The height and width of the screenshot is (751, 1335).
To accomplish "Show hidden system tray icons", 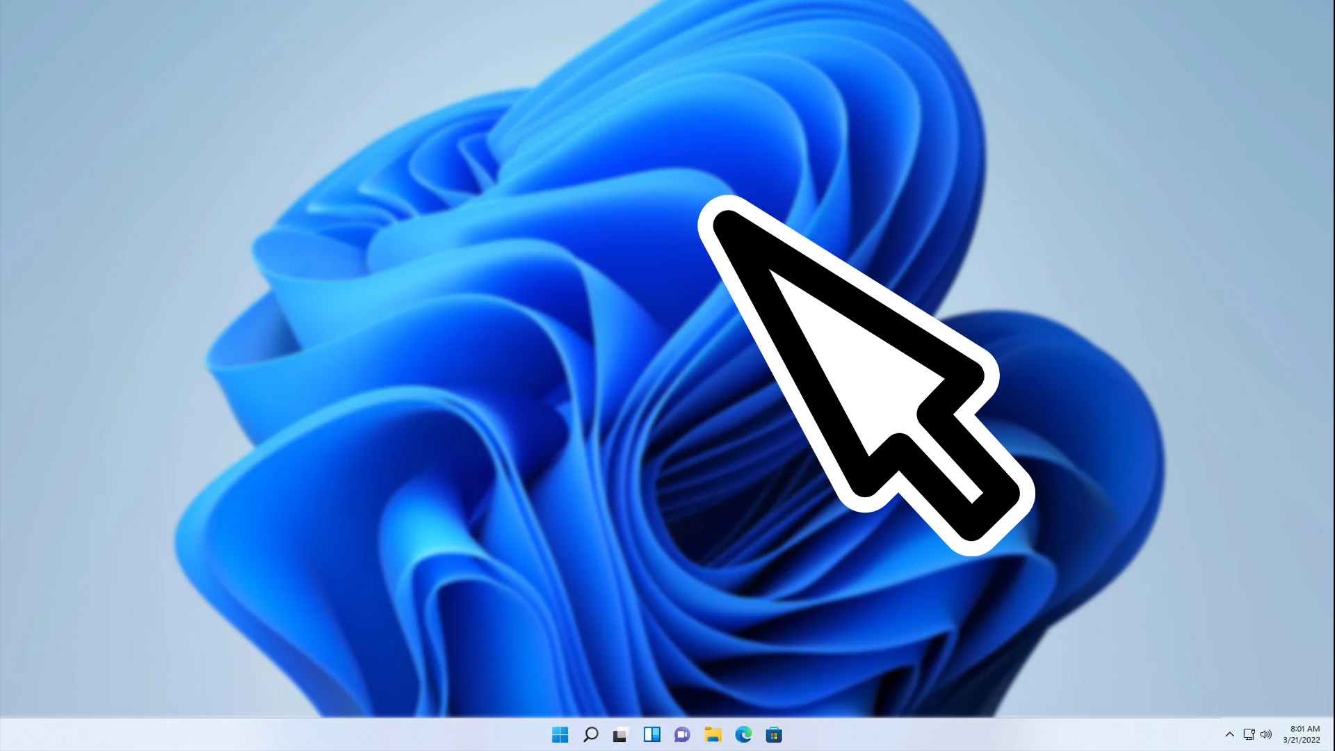I will coord(1229,734).
